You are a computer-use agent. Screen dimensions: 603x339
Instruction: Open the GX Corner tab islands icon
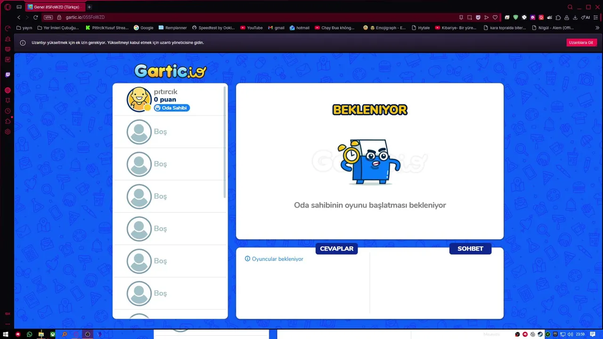(x=19, y=7)
